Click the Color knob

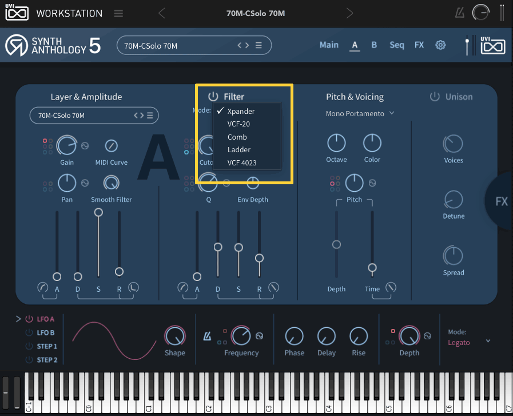click(372, 143)
